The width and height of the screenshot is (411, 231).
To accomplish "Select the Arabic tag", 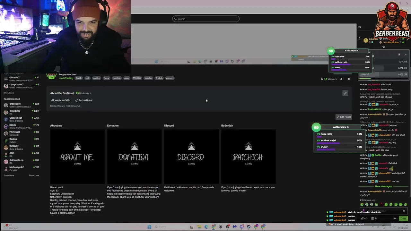I will (79, 78).
